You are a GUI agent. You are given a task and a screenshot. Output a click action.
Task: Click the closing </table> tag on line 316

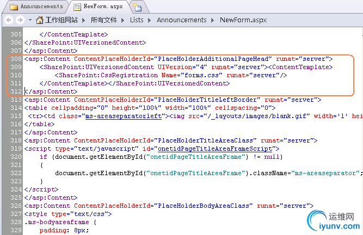[x=39, y=124]
